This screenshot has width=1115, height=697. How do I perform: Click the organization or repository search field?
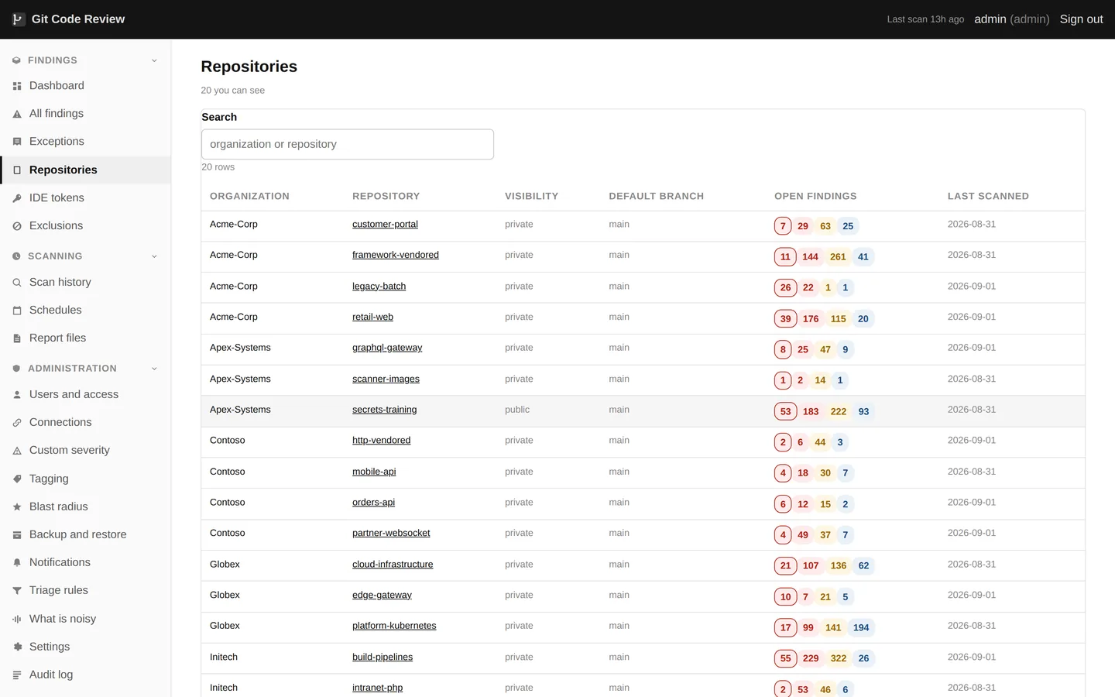[348, 144]
